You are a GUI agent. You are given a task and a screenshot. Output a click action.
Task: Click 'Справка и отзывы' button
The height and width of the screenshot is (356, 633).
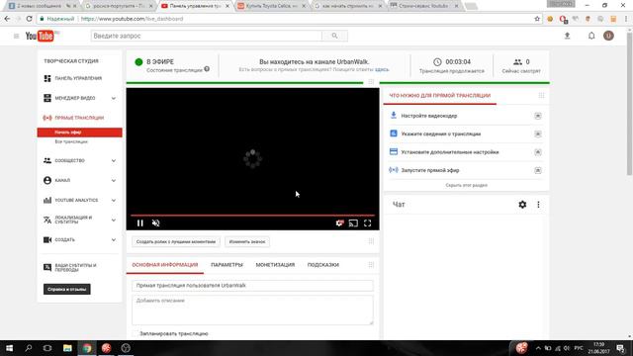67,289
